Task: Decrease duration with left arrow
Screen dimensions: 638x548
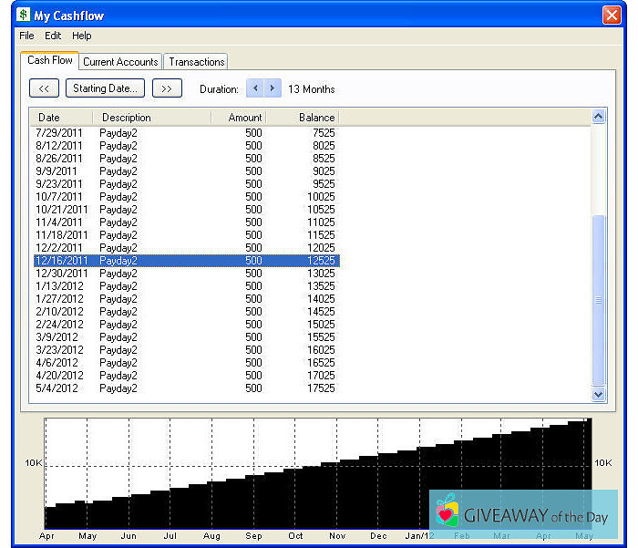Action: click(254, 88)
